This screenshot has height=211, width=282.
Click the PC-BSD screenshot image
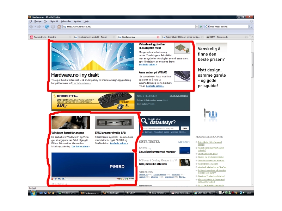93,166
